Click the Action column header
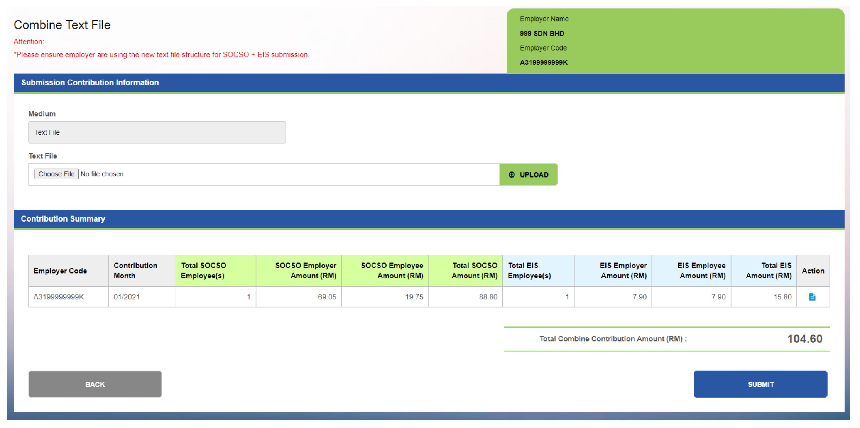Viewport: 860px width, 428px height. click(x=813, y=271)
